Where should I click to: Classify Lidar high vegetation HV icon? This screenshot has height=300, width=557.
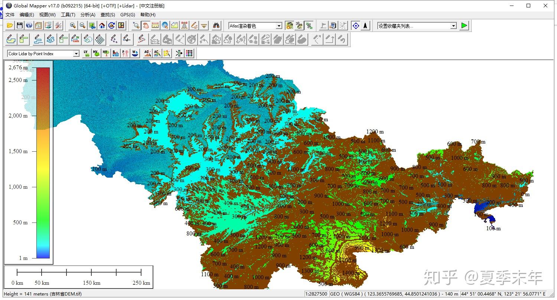106,53
